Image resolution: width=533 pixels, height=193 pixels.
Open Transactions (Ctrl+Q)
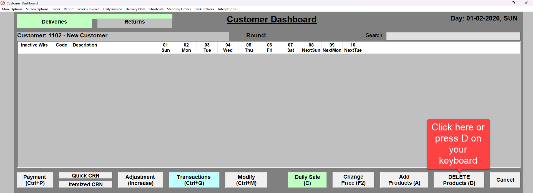pos(194,180)
